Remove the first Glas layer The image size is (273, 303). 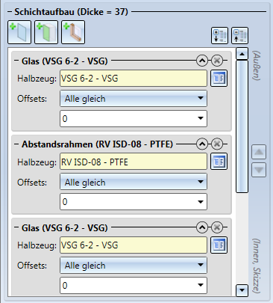pos(217,61)
